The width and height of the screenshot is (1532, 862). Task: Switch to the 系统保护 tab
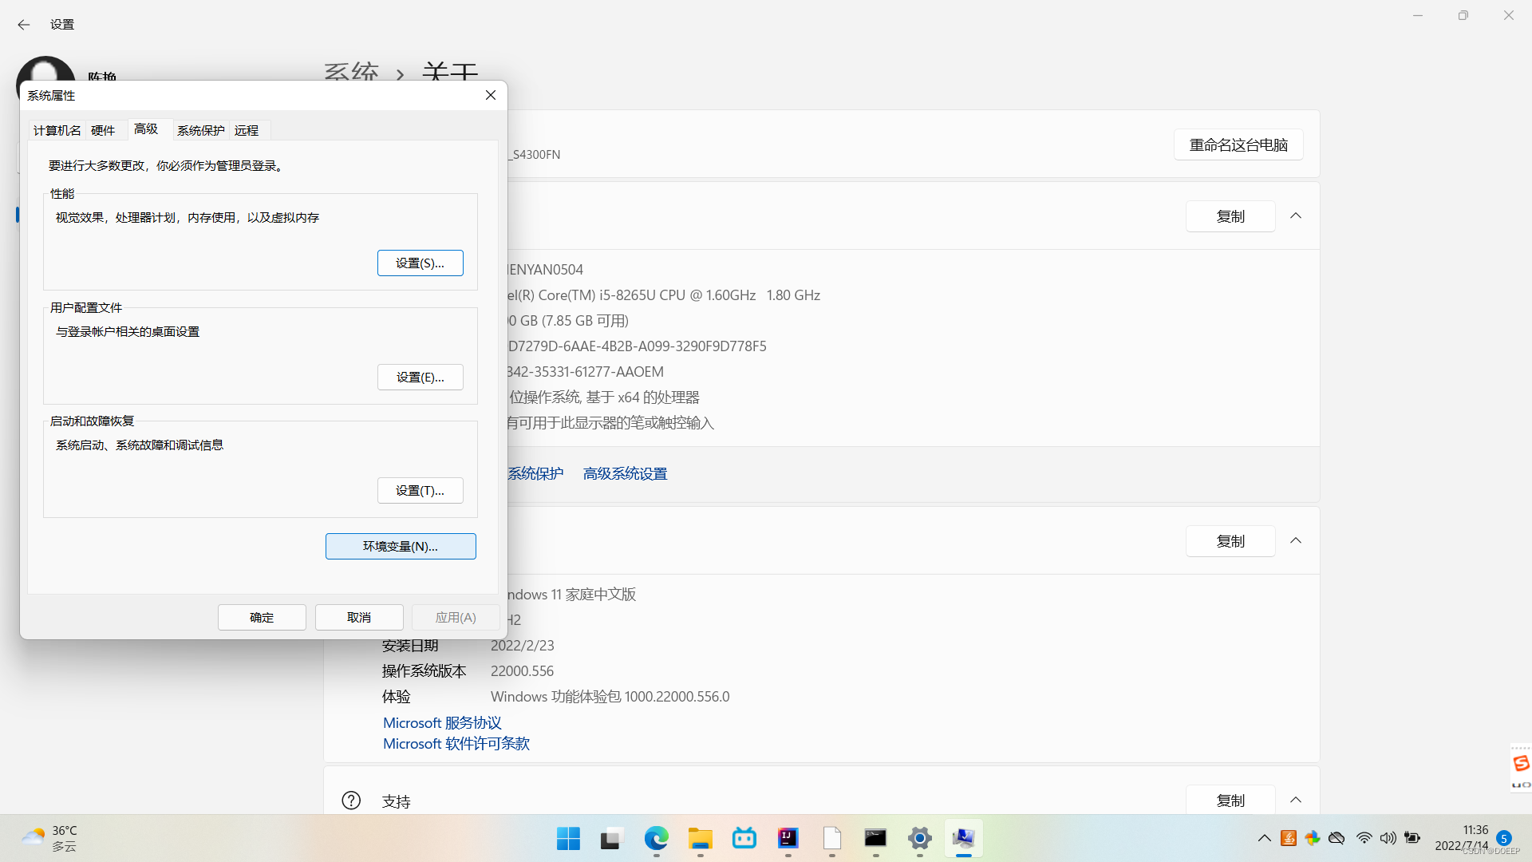200,130
